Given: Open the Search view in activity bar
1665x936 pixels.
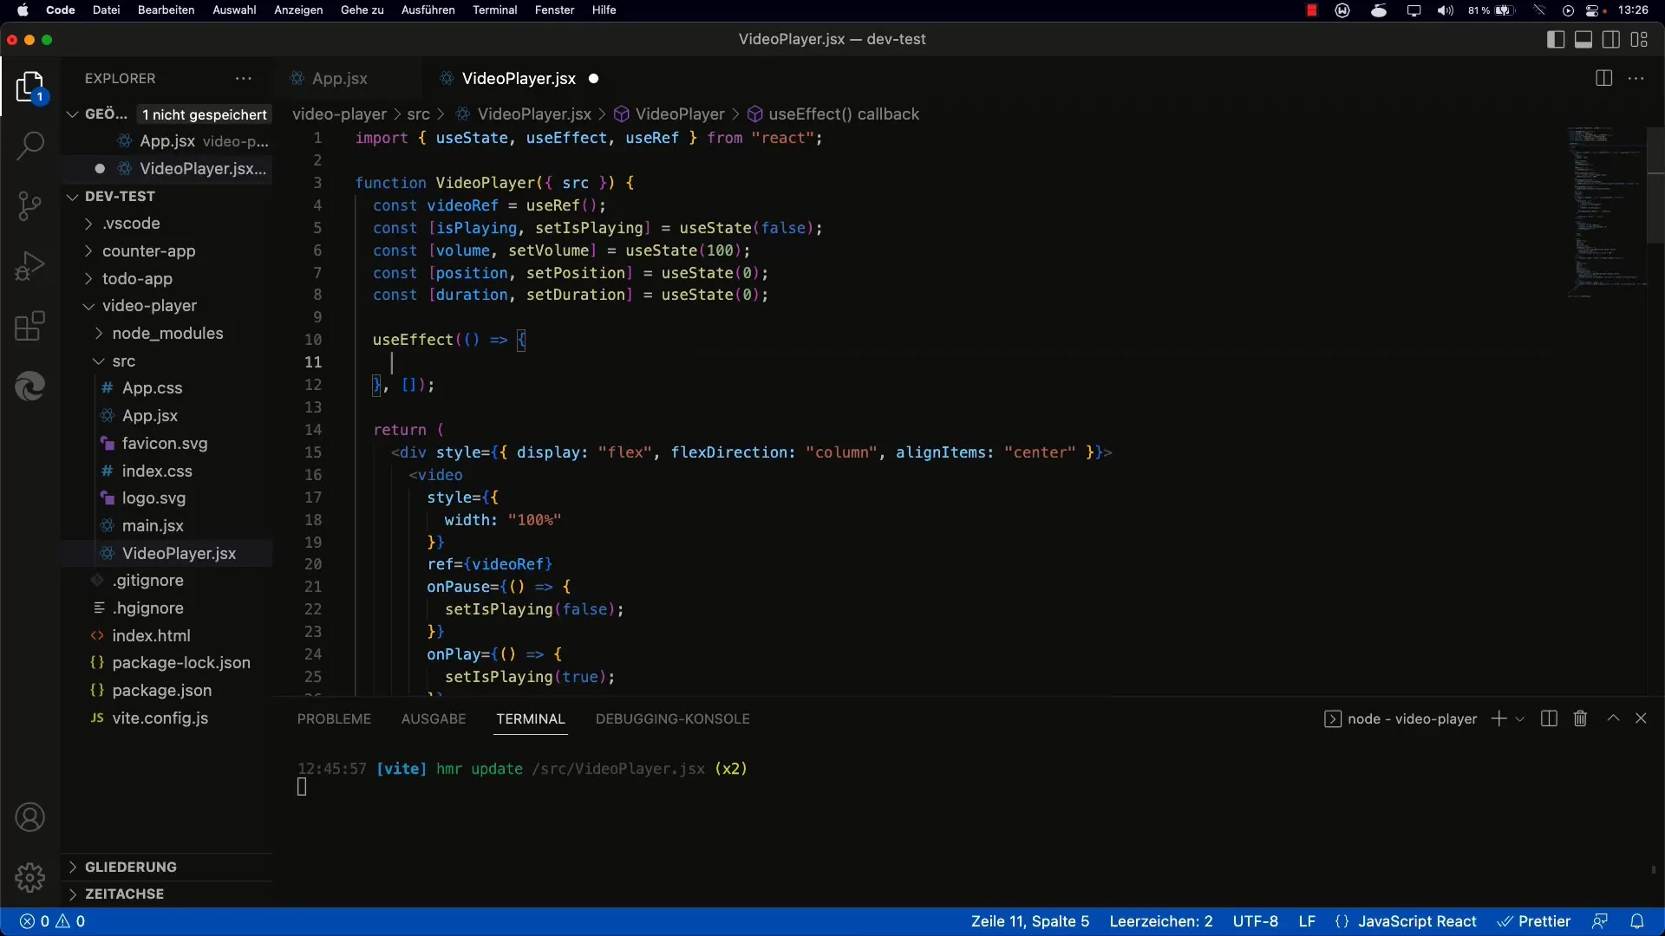Looking at the screenshot, I should click(29, 146).
